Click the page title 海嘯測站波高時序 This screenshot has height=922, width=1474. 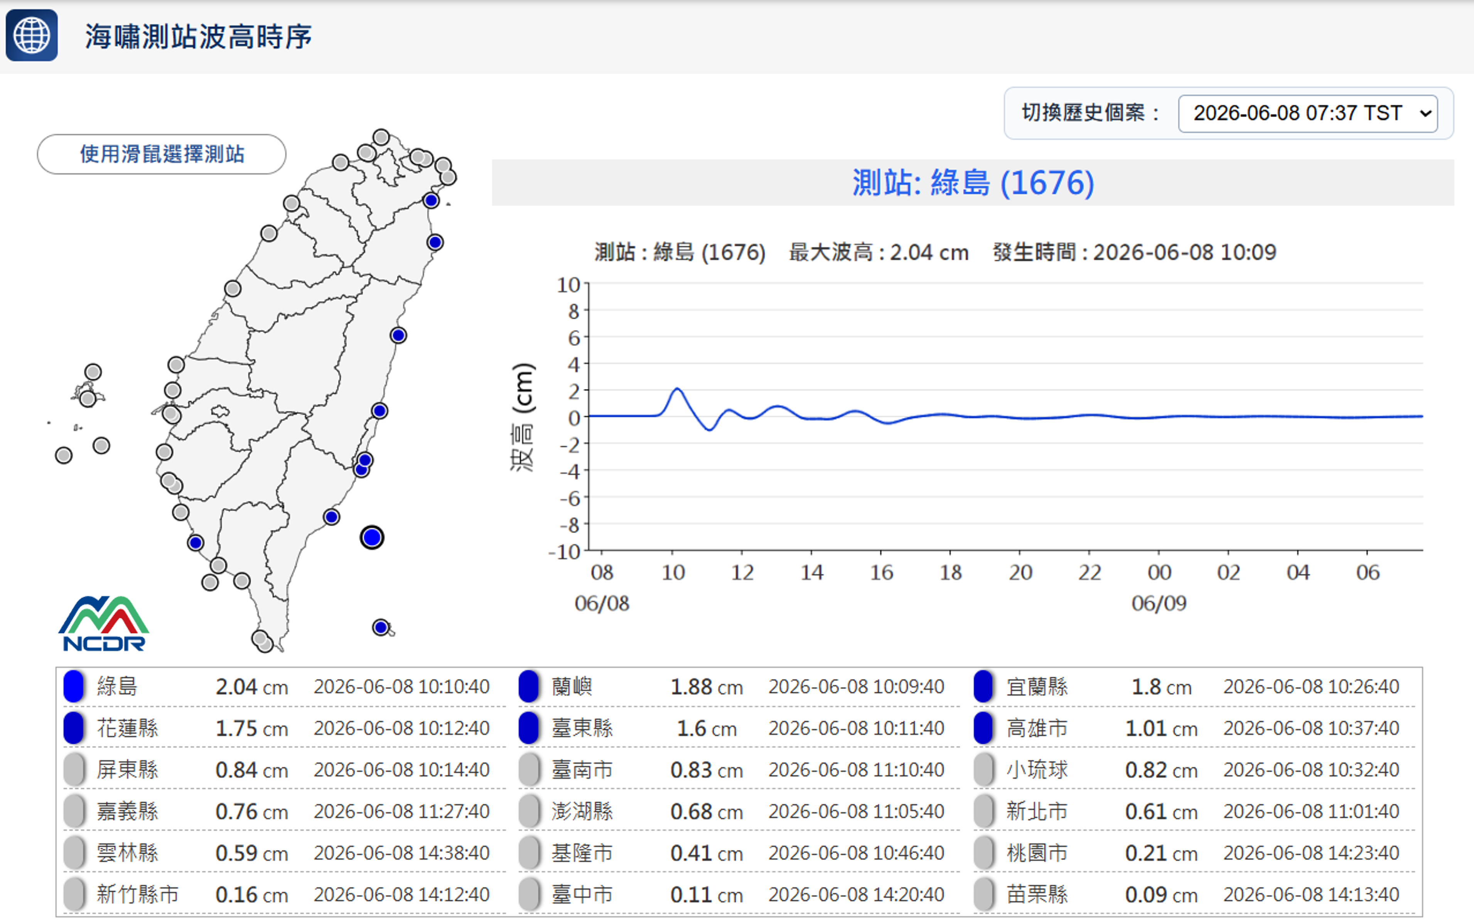(x=198, y=37)
